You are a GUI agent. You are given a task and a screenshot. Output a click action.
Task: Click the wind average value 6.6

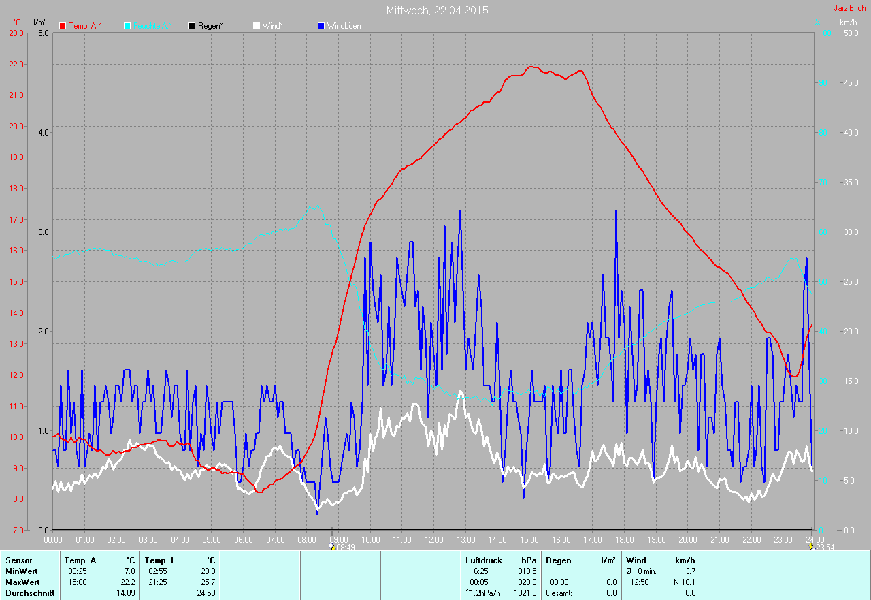(x=690, y=593)
